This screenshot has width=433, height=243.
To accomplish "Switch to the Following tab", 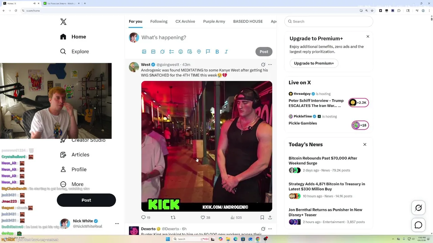I will tap(159, 21).
